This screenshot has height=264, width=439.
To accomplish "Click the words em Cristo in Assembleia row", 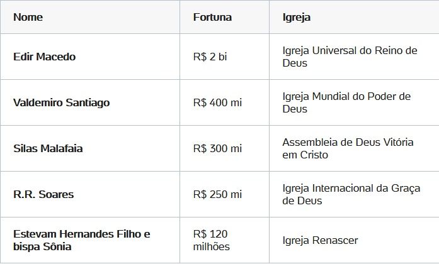I will (305, 155).
